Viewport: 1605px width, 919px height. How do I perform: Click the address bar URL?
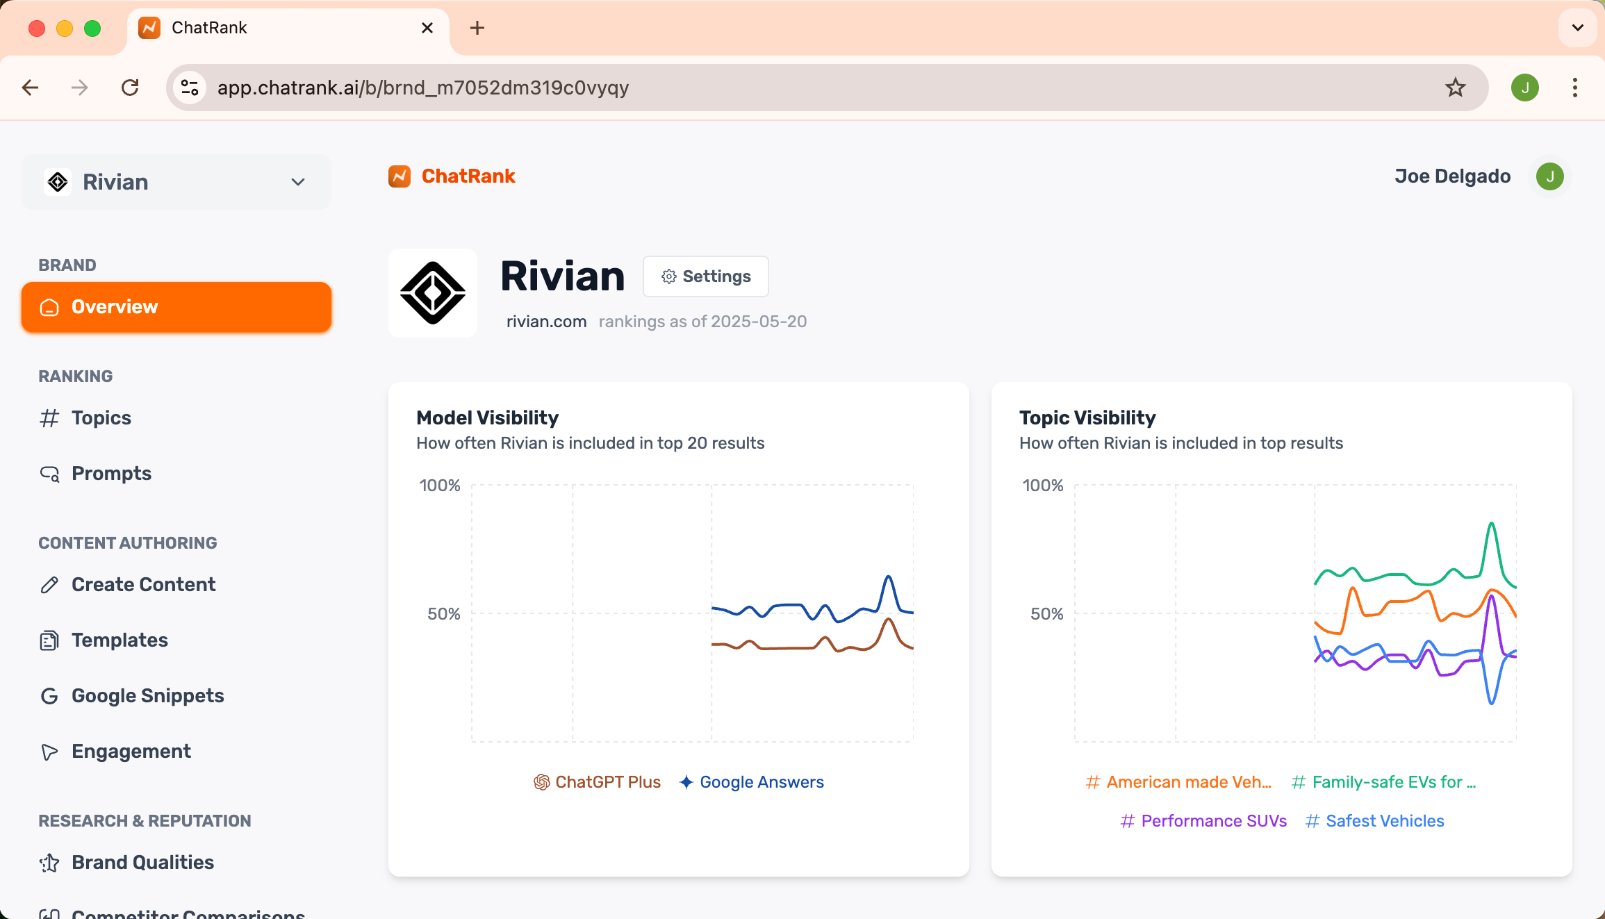[x=423, y=88]
